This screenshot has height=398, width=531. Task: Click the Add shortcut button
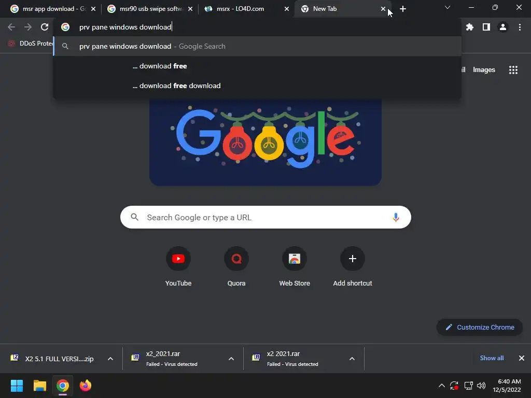coord(353,267)
